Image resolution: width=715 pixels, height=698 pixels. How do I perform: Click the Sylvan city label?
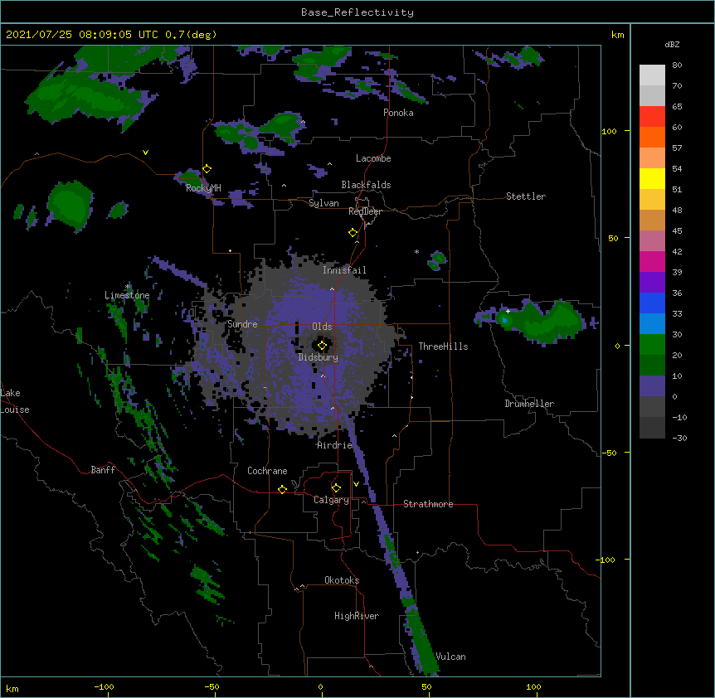click(x=323, y=203)
